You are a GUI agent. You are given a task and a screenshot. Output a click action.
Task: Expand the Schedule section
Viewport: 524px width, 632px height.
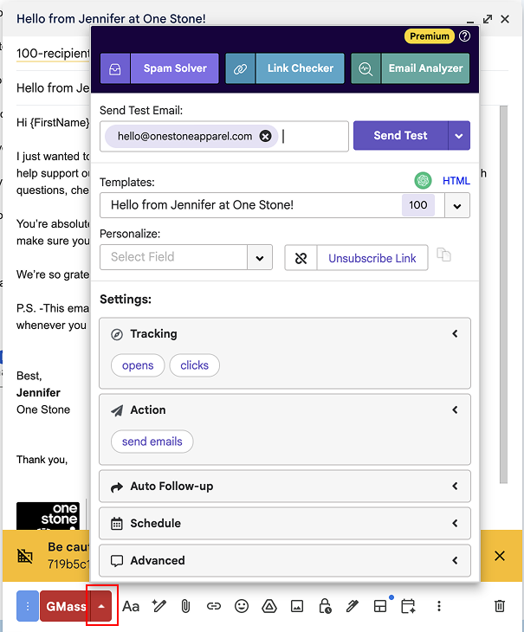click(x=285, y=523)
